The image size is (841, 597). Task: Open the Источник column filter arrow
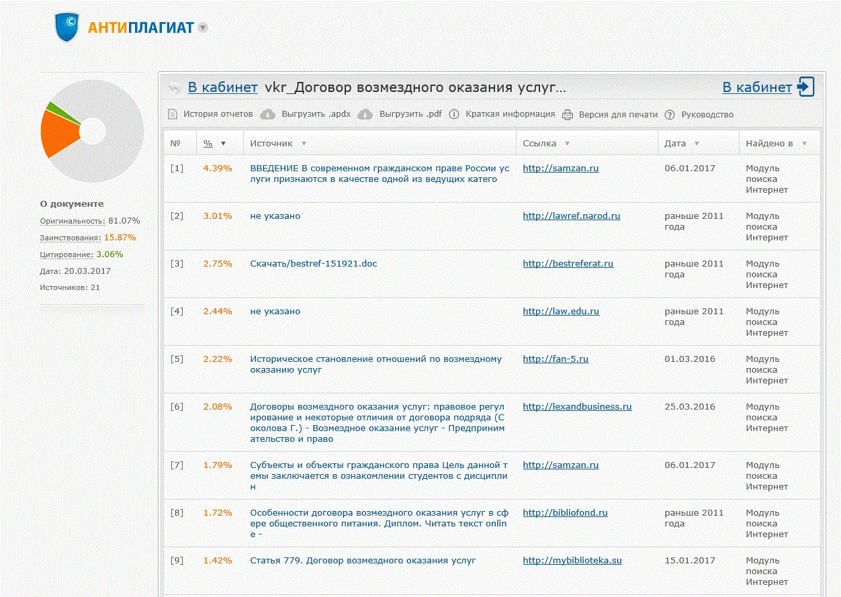click(304, 144)
